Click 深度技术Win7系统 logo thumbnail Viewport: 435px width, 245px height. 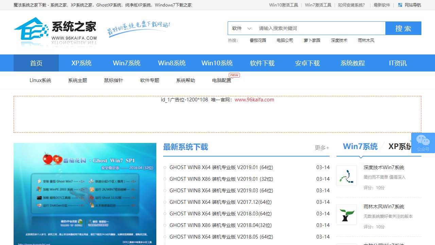[346, 176]
